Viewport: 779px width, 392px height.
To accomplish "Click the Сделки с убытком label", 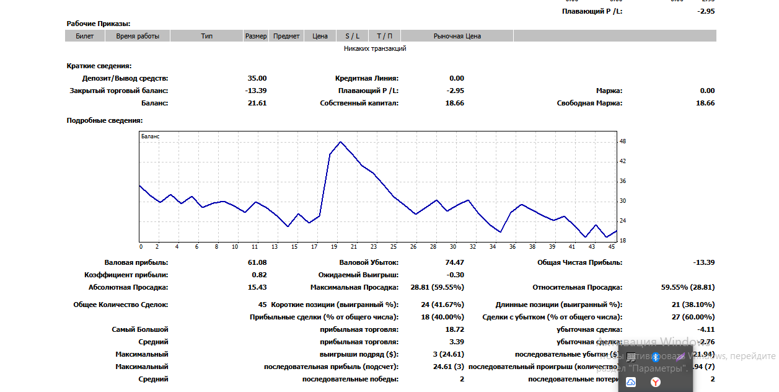I will 553,317.
